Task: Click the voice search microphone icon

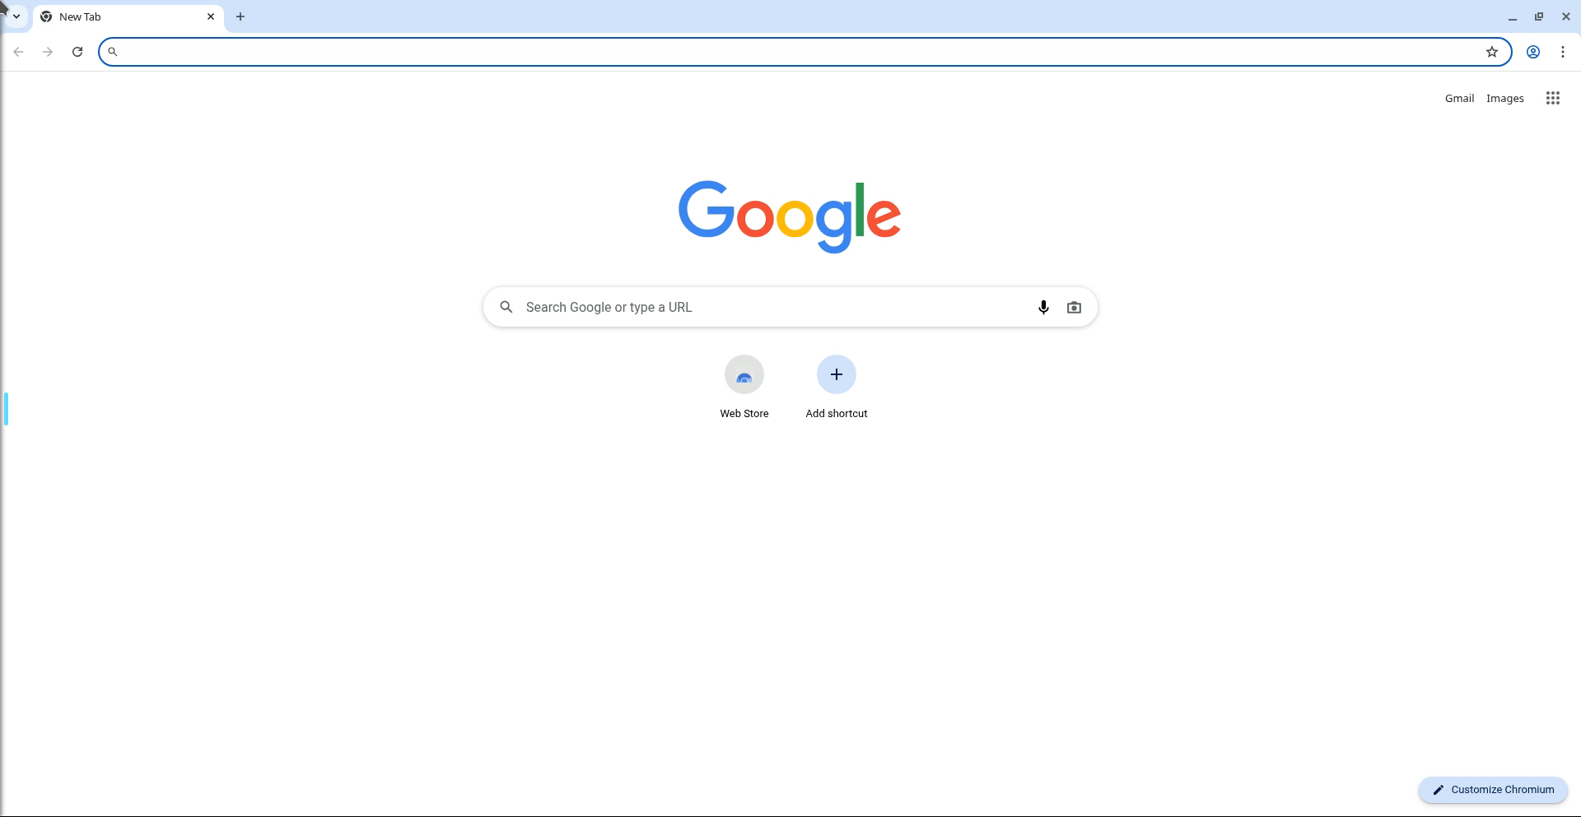Action: click(1043, 307)
